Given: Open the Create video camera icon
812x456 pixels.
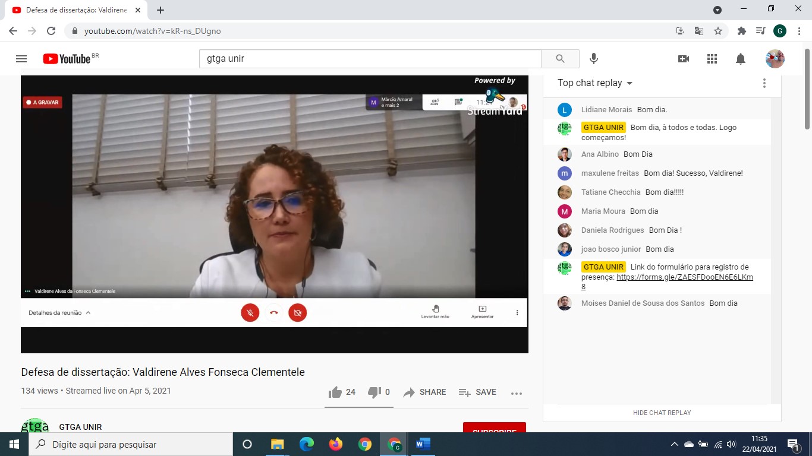Looking at the screenshot, I should pos(684,59).
